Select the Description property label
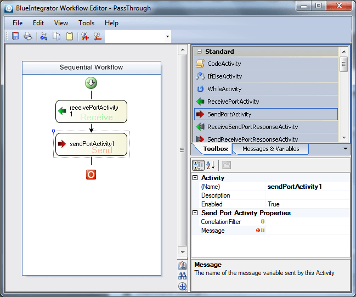 point(216,195)
